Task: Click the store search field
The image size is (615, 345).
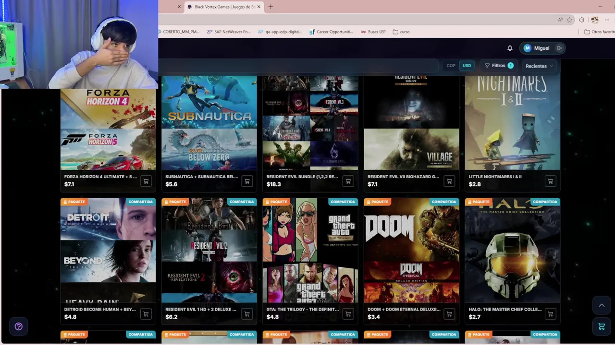Action: click(x=298, y=66)
